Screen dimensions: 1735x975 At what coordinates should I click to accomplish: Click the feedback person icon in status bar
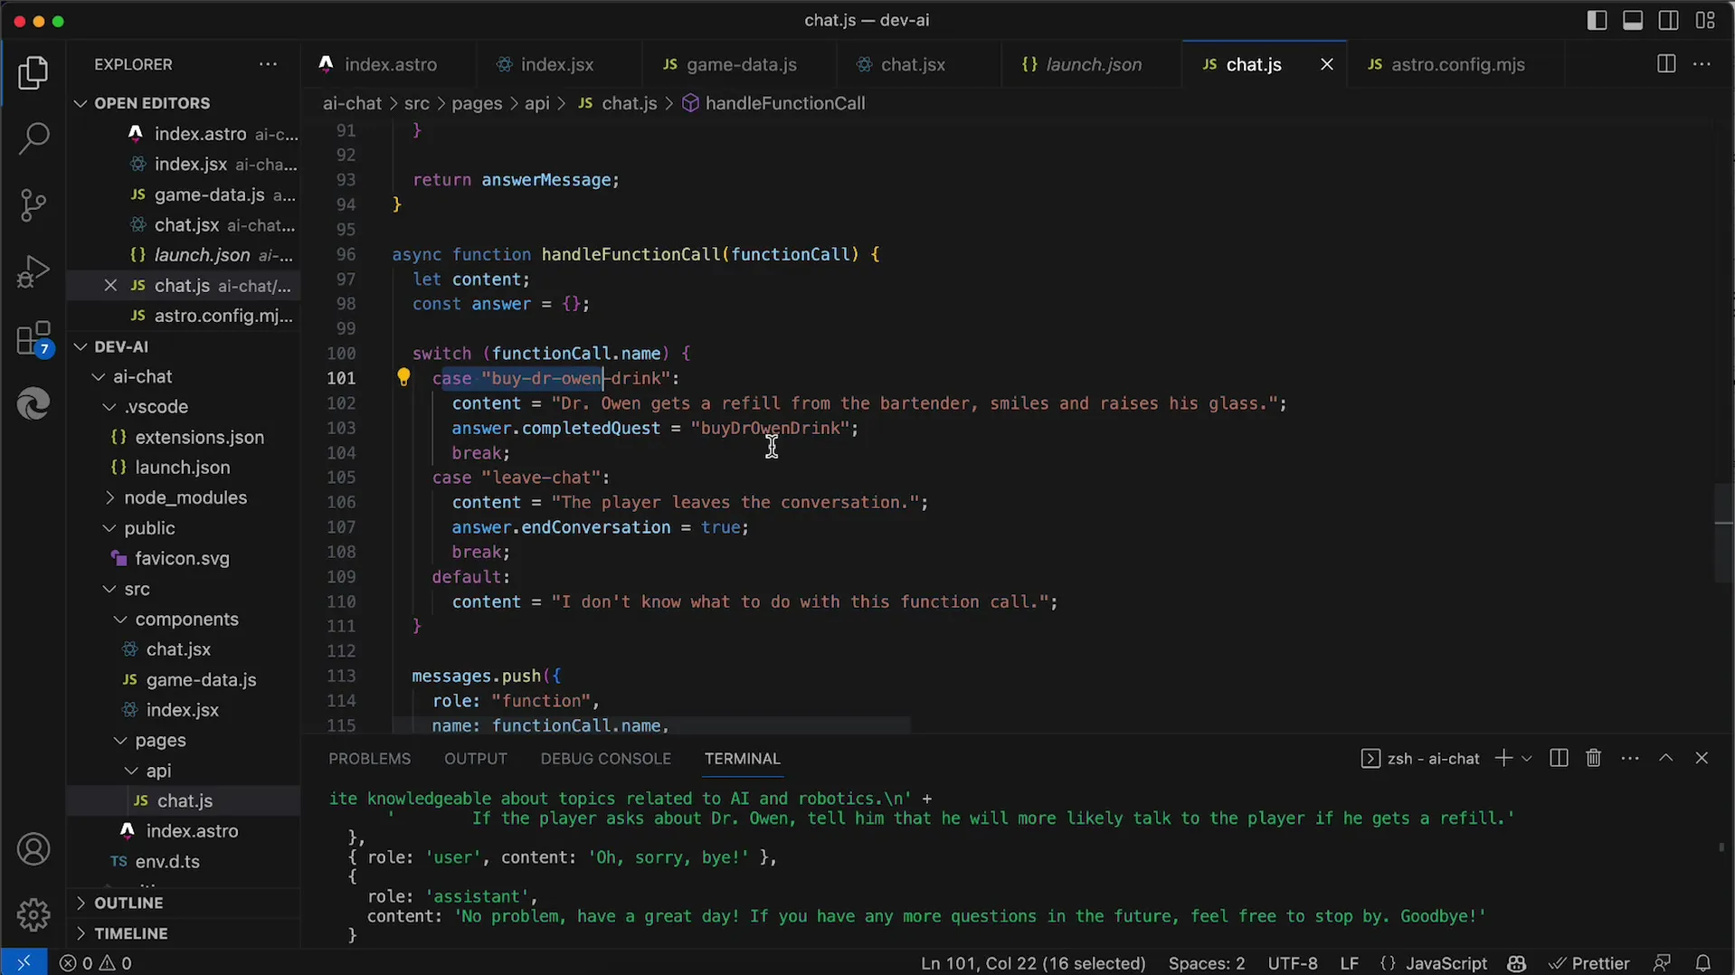(1662, 963)
